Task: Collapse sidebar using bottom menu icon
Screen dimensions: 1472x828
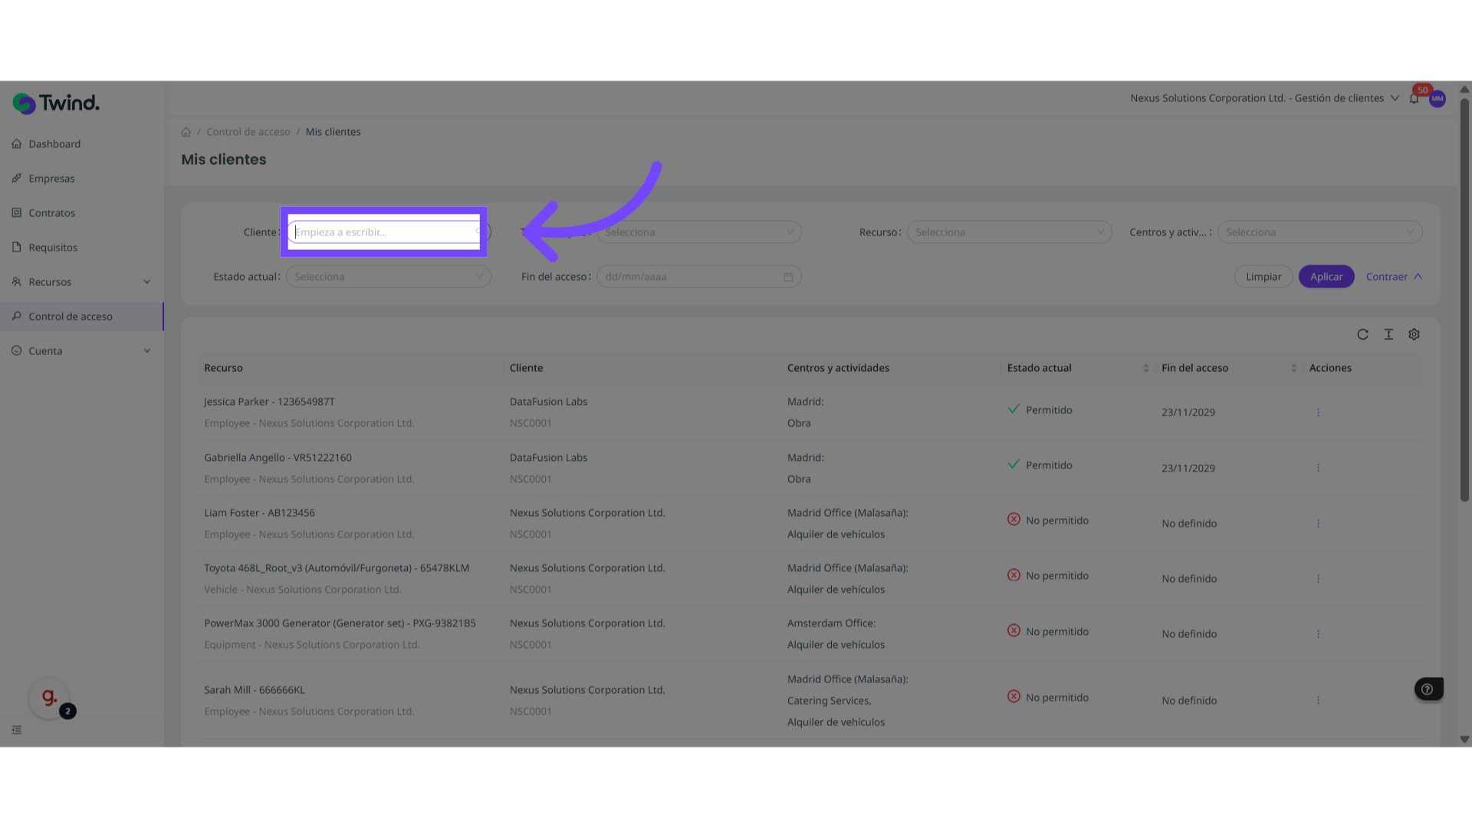Action: [17, 730]
